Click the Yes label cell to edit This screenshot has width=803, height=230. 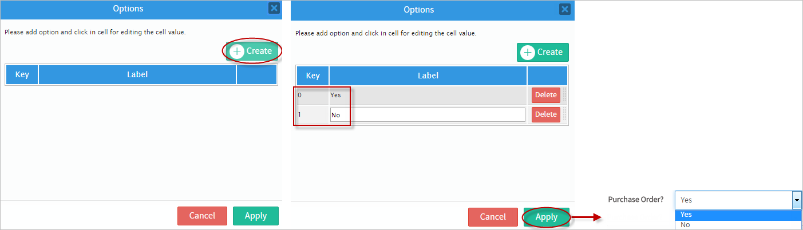[428, 95]
